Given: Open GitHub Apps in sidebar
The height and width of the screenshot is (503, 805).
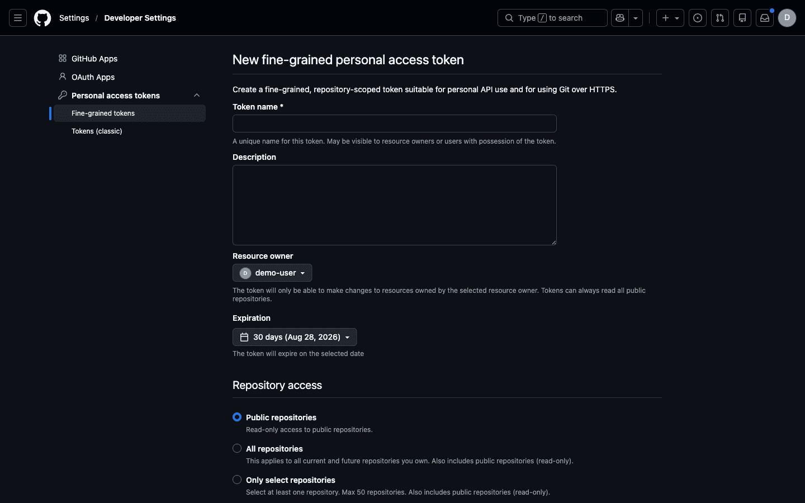Looking at the screenshot, I should coord(130,59).
